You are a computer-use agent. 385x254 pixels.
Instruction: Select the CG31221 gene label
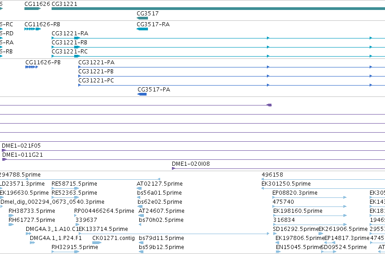[64, 4]
